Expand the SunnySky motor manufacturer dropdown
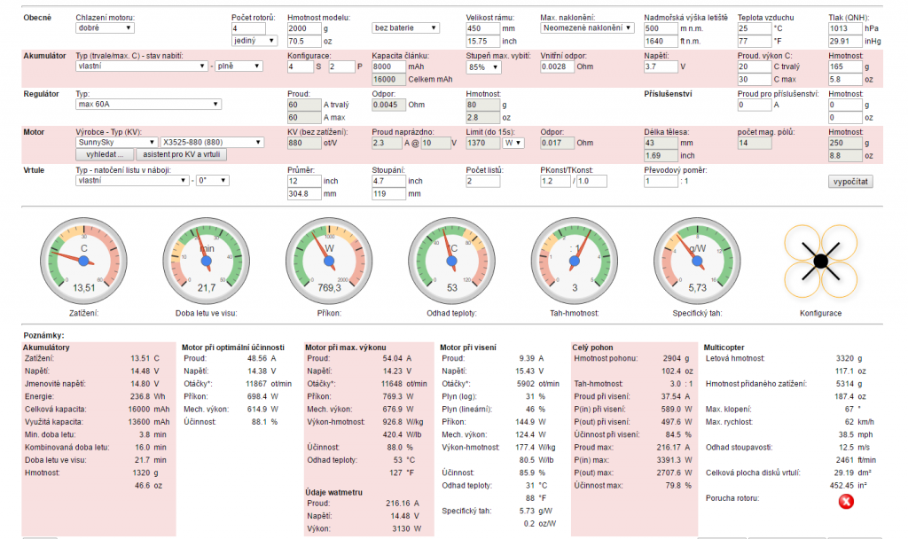This screenshot has height=539, width=908. pos(117,142)
